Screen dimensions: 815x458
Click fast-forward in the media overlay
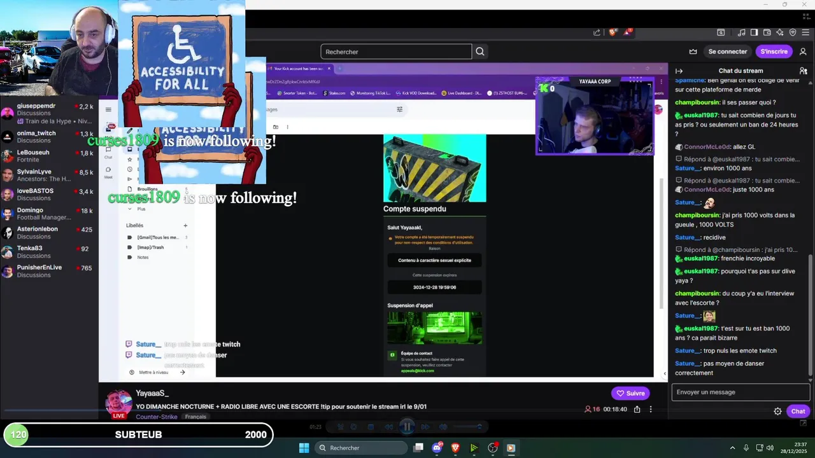[x=425, y=427]
